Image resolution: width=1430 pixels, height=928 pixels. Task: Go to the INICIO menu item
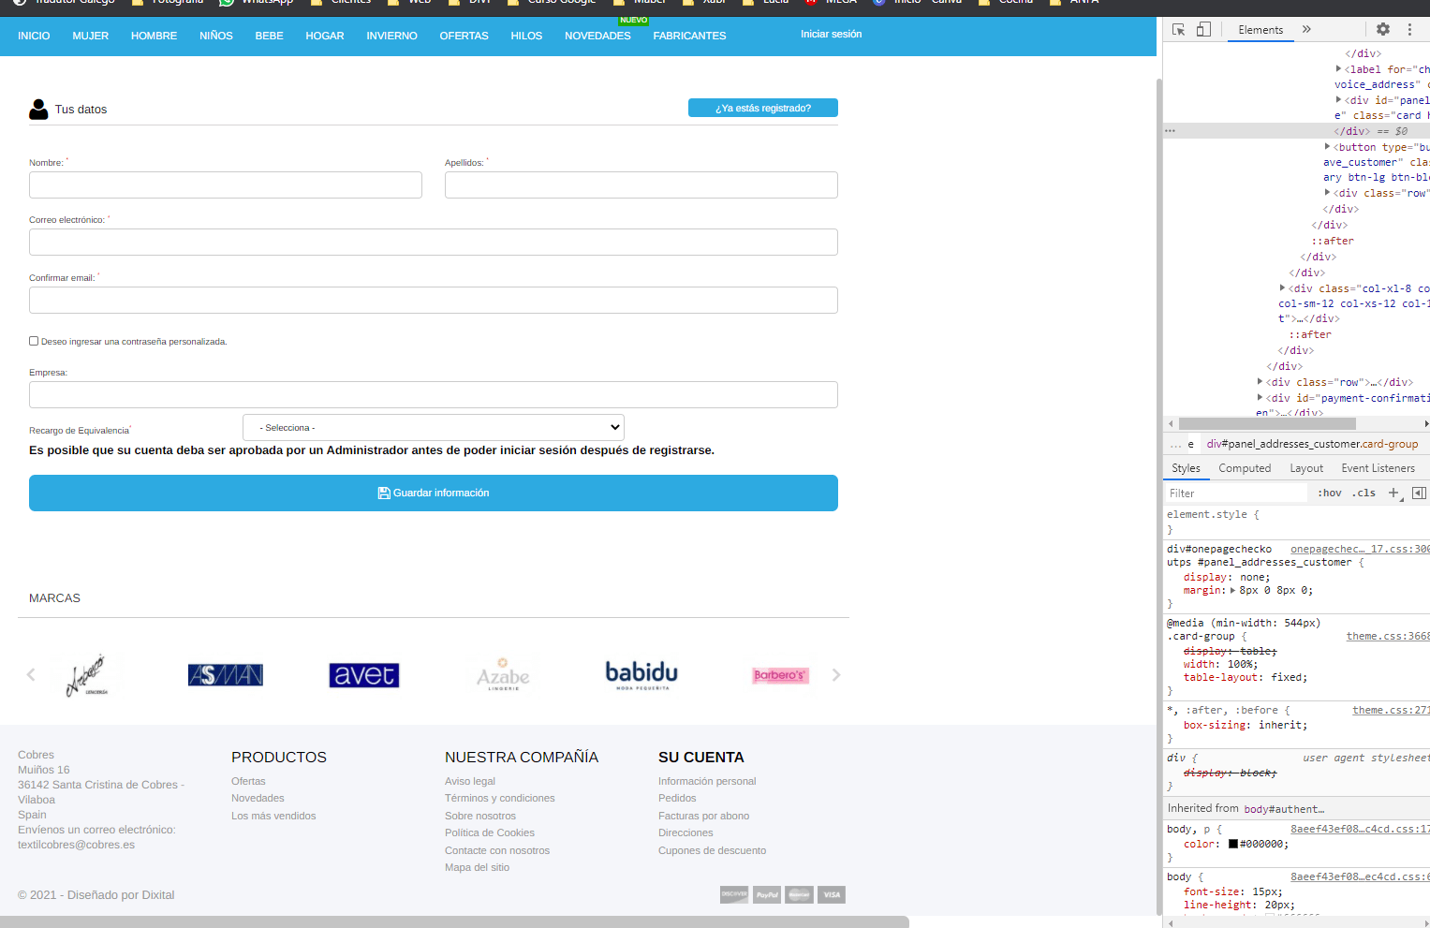34,36
